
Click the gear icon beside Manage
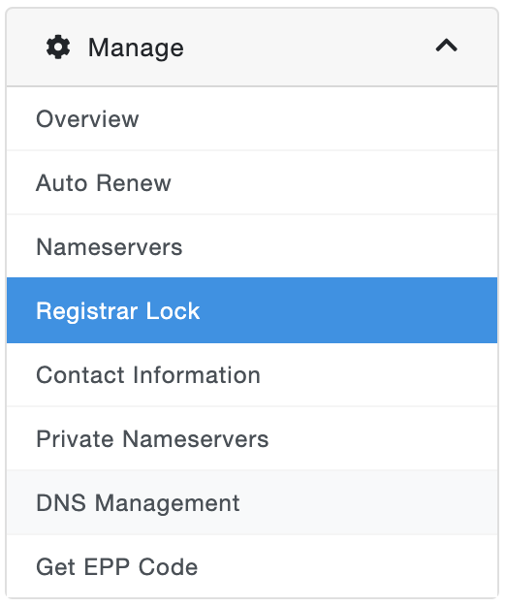coord(58,48)
